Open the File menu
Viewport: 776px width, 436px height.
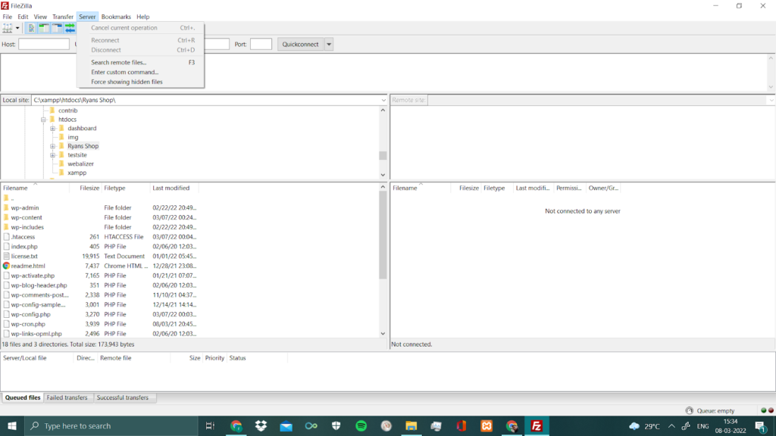[x=8, y=17]
